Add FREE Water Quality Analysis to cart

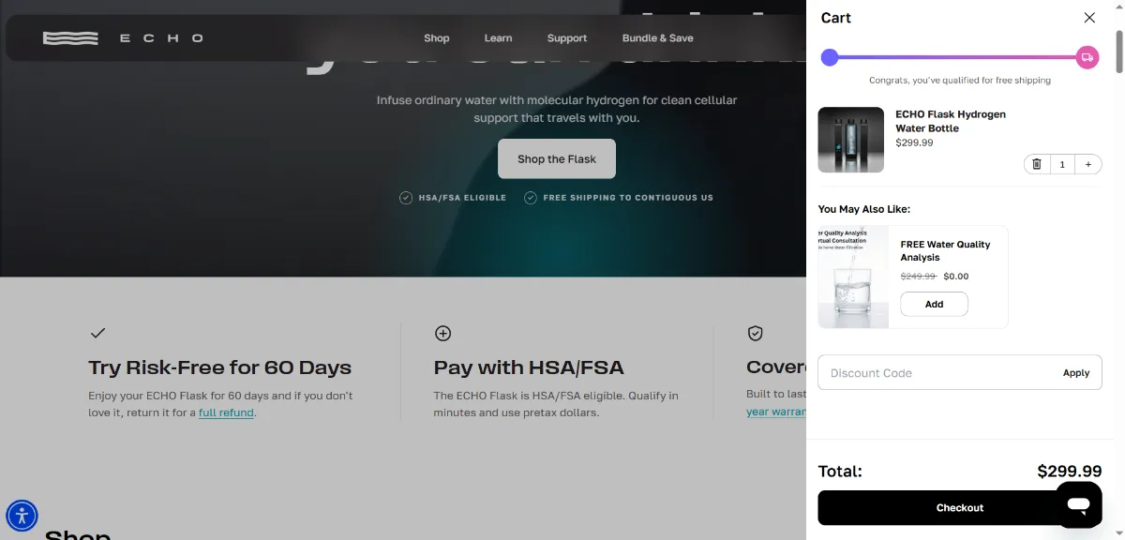(x=934, y=304)
